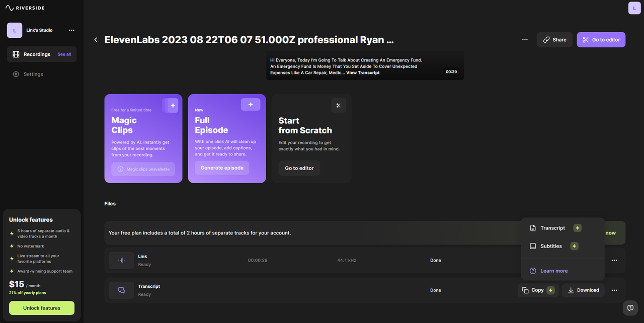Screen dimensions: 644x323
Task: Click the 00:00:29 duration in Link row
Action: pos(258,260)
